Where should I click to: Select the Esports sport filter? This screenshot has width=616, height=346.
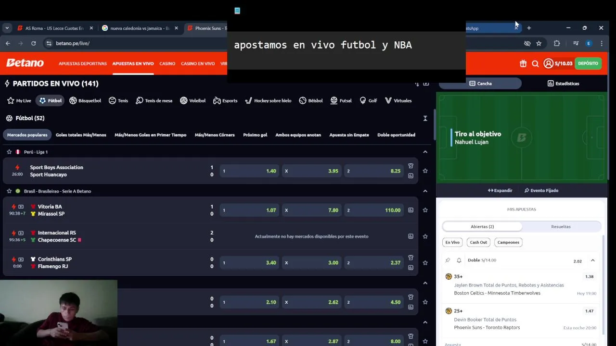click(225, 100)
